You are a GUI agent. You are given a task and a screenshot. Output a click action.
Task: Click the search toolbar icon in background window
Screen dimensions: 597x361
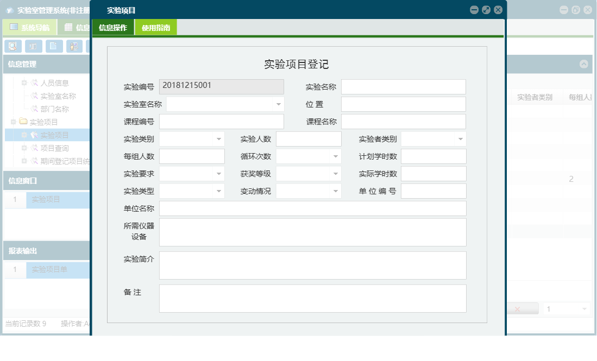point(13,46)
